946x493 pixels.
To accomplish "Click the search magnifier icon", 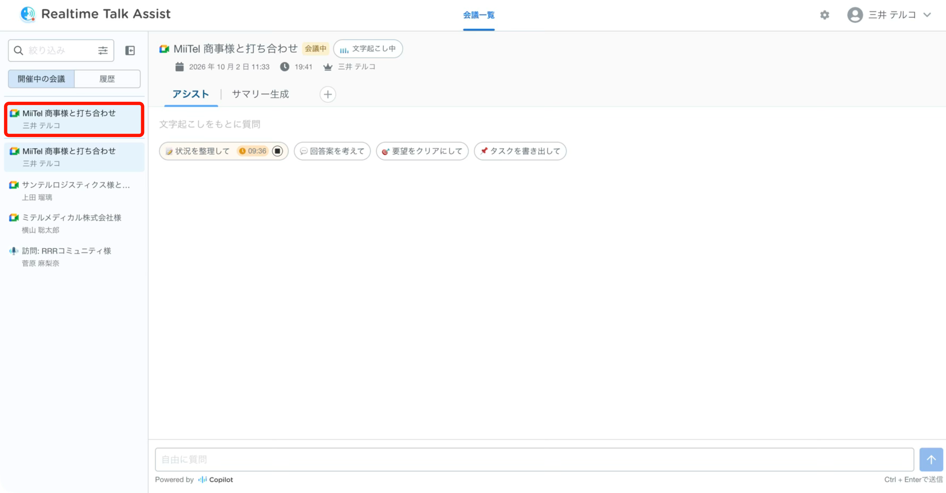I will [18, 51].
